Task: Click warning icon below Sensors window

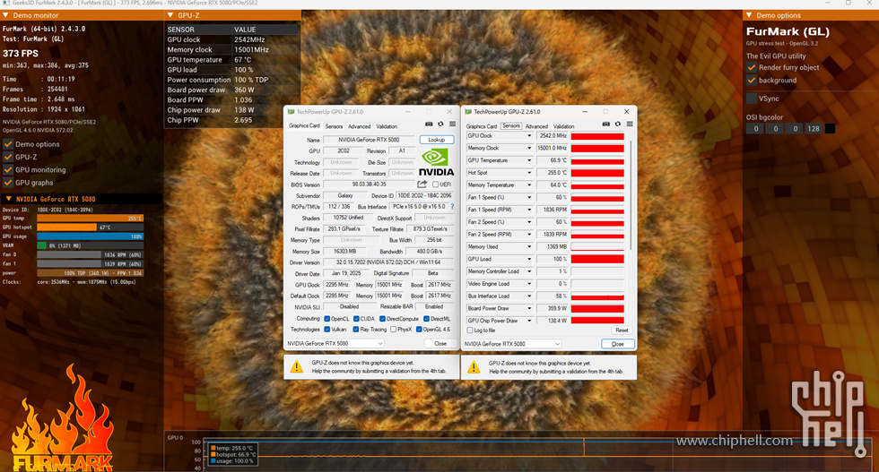Action: click(x=474, y=367)
